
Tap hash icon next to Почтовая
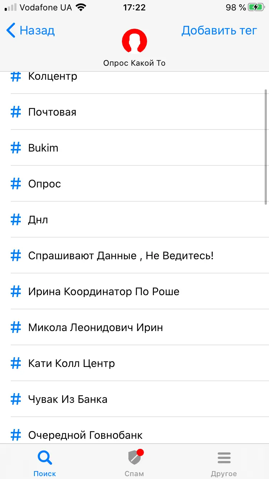(x=16, y=112)
